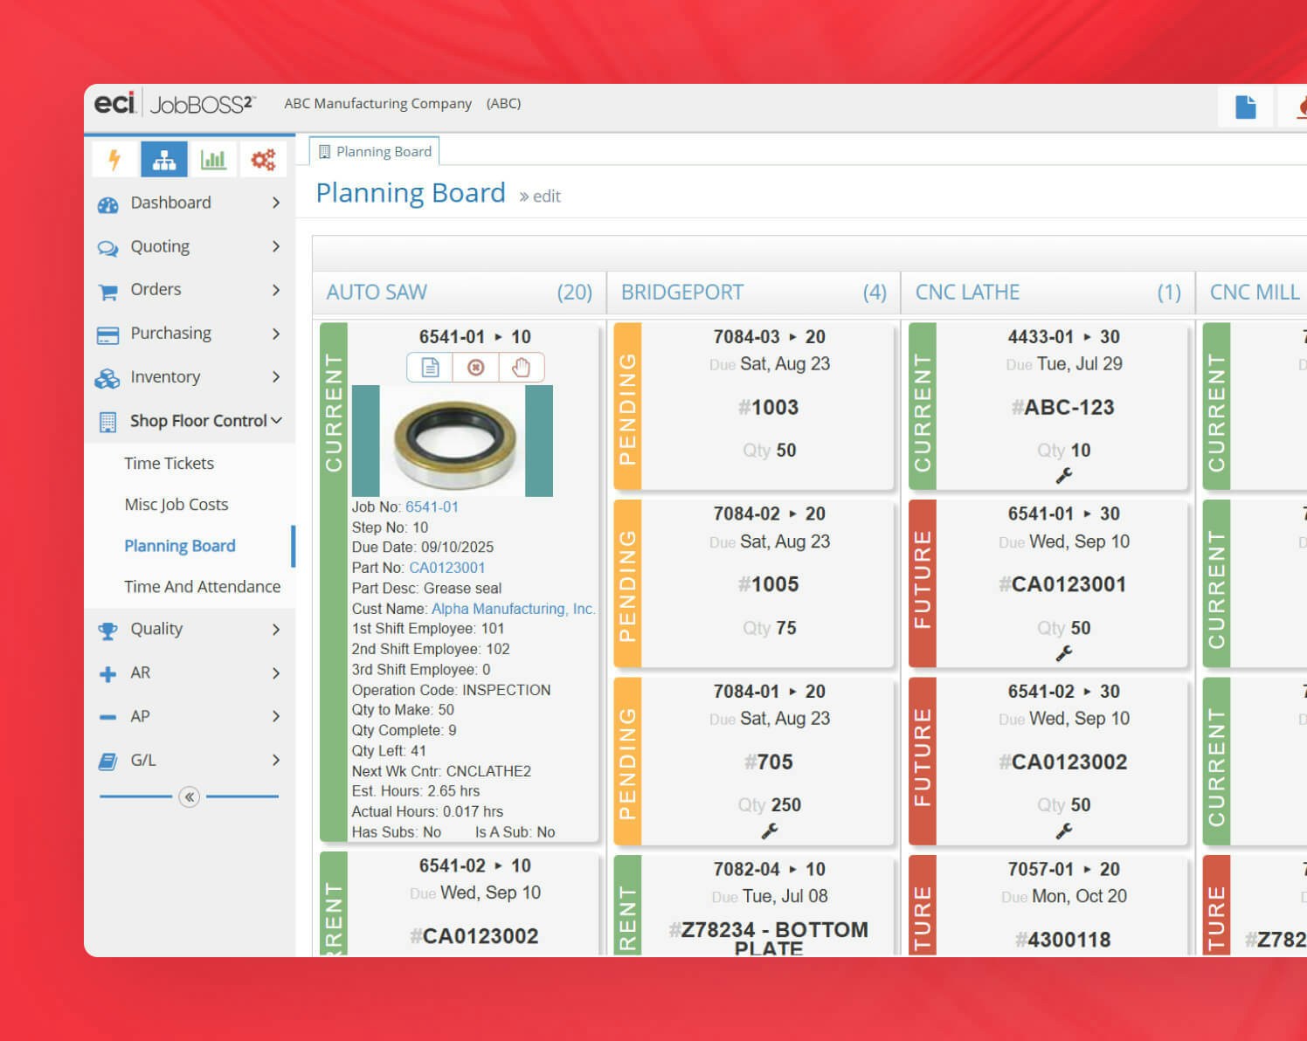Expand the G/L menu chevron
The height and width of the screenshot is (1041, 1307).
pos(276,760)
